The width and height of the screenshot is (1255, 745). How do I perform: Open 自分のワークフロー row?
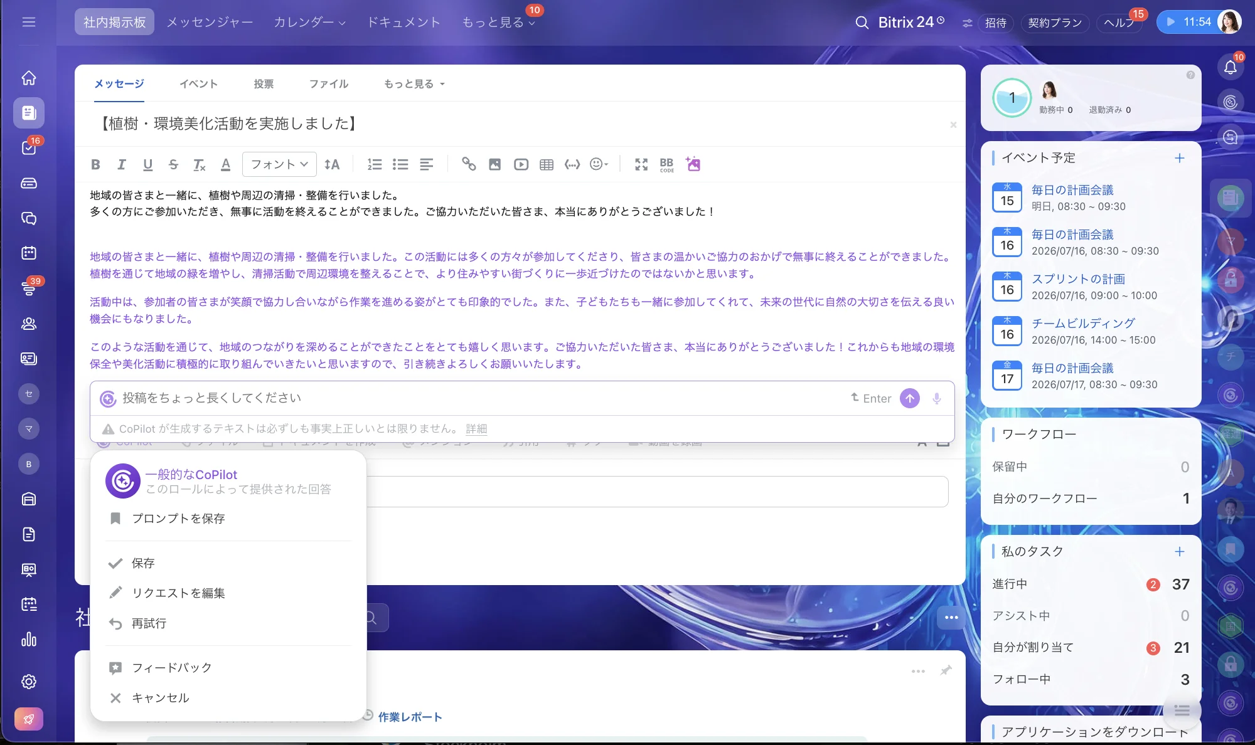[x=1091, y=499]
